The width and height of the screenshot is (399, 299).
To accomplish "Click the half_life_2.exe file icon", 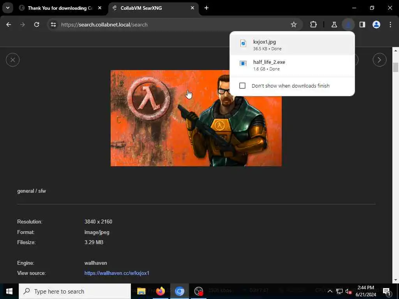I will click(243, 63).
